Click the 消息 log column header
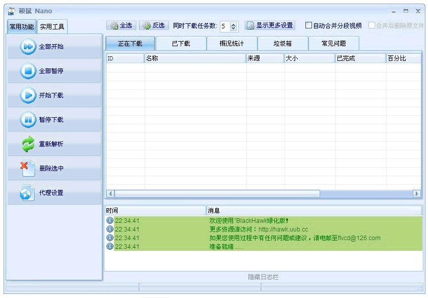 [x=314, y=211]
